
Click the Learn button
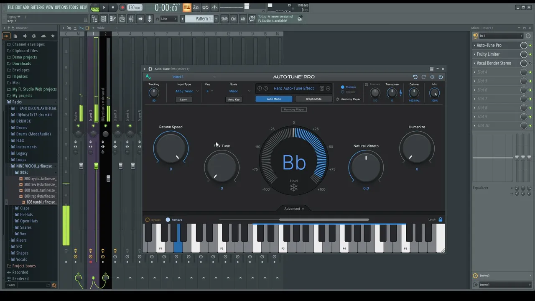(183, 99)
